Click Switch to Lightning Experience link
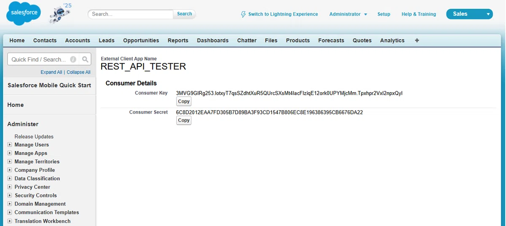 click(283, 14)
